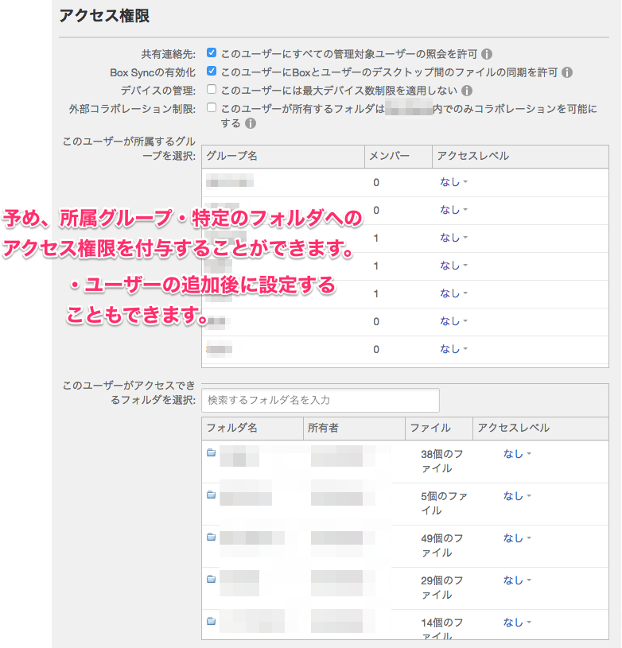Click info icon for the max device limit
The width and height of the screenshot is (622, 648).
click(x=467, y=91)
